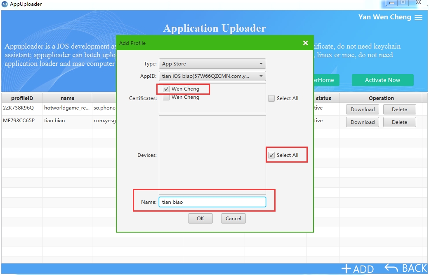Toggle Select All for Devices
Image resolution: width=429 pixels, height=275 pixels.
[271, 155]
